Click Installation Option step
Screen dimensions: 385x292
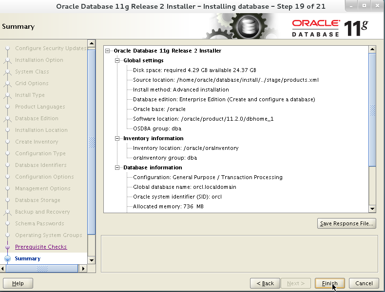tap(39, 60)
